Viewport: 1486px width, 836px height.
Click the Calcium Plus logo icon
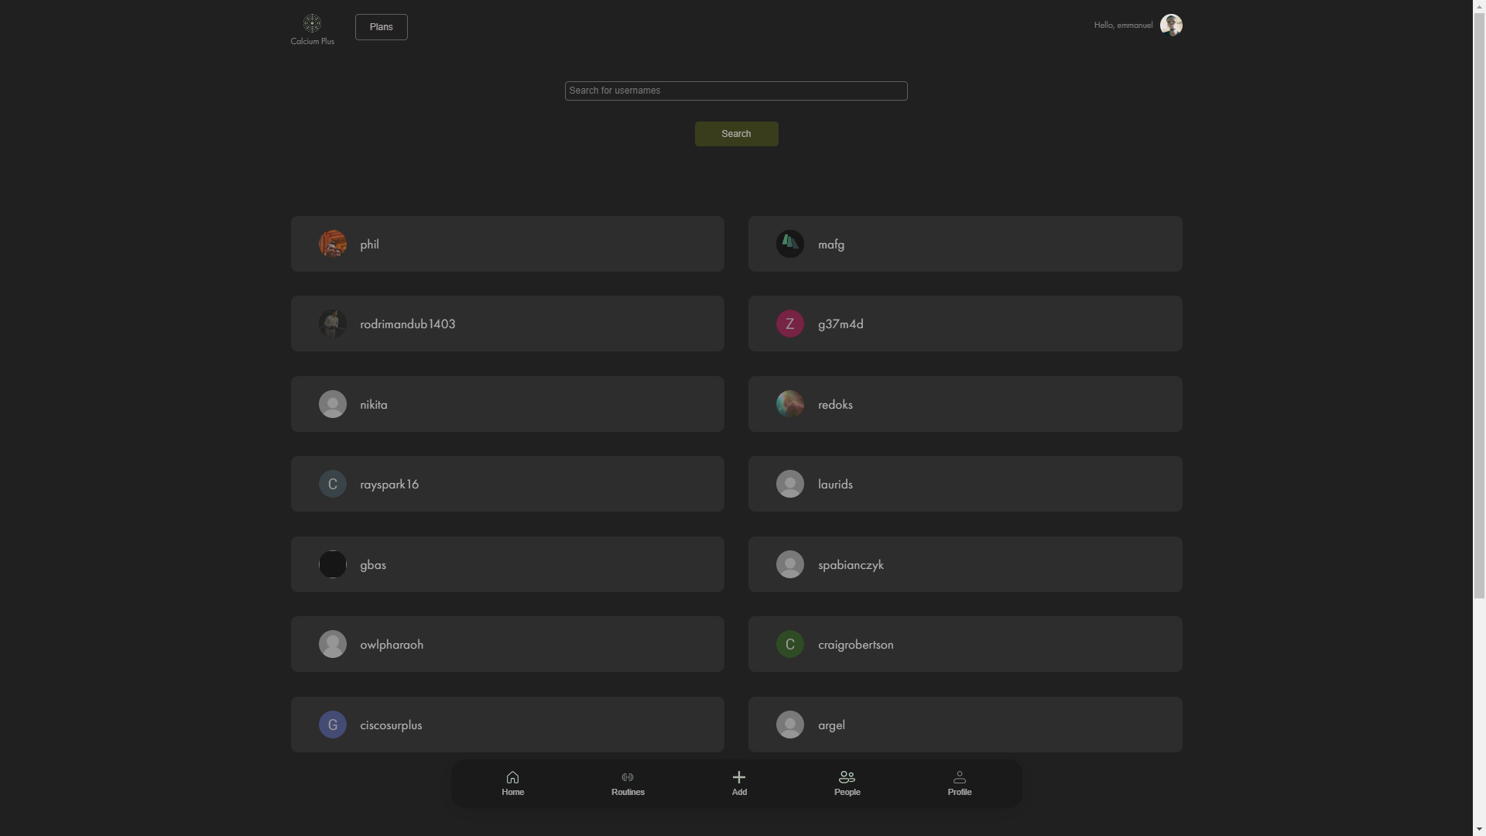coord(312,23)
